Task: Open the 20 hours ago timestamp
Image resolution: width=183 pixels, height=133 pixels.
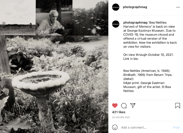Action: 121,117
